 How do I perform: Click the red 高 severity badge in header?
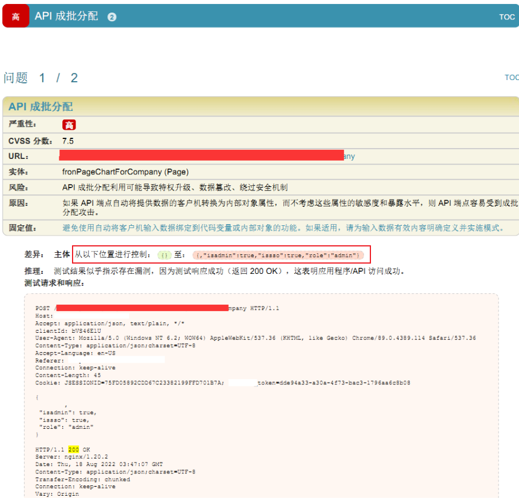click(x=15, y=16)
